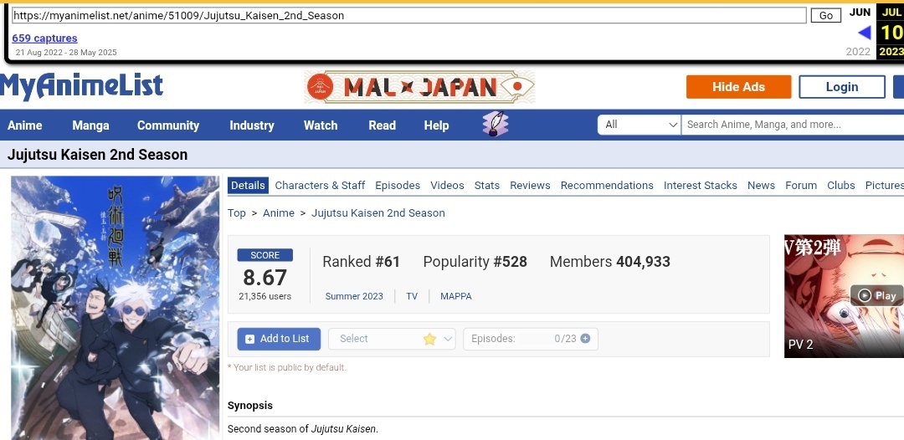
Task: Open the 659 captures link
Action: 44,38
